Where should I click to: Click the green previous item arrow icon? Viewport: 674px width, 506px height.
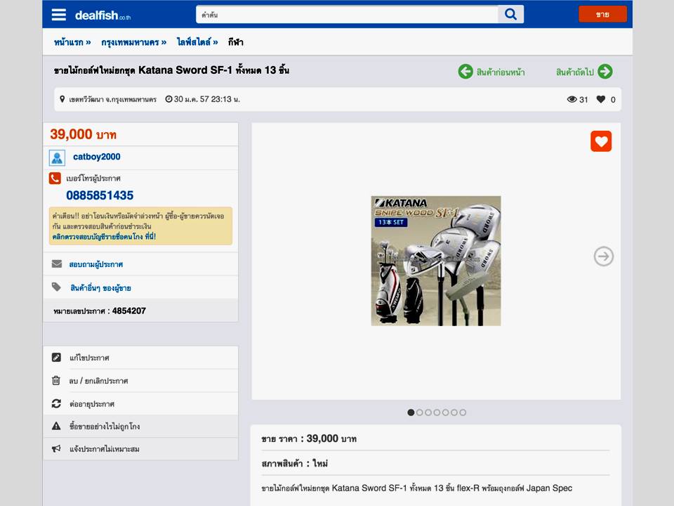pos(465,72)
